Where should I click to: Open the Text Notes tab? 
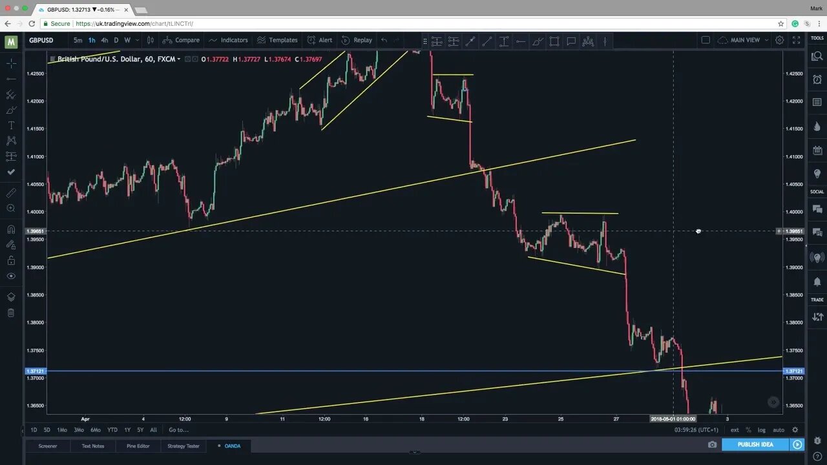click(92, 446)
